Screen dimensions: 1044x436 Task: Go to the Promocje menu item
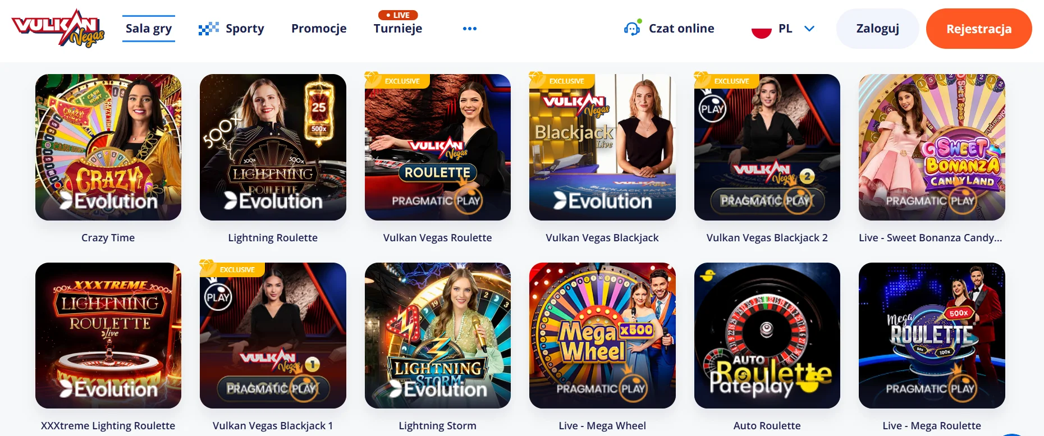click(319, 29)
